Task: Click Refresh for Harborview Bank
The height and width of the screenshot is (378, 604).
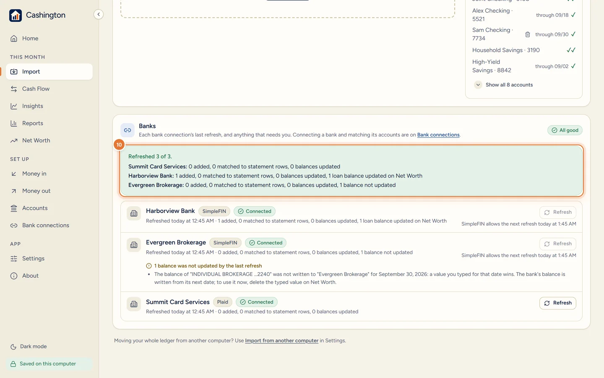Action: tap(557, 212)
